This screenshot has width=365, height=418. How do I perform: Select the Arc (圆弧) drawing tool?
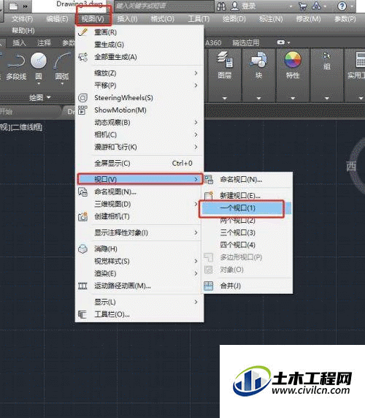(62, 66)
